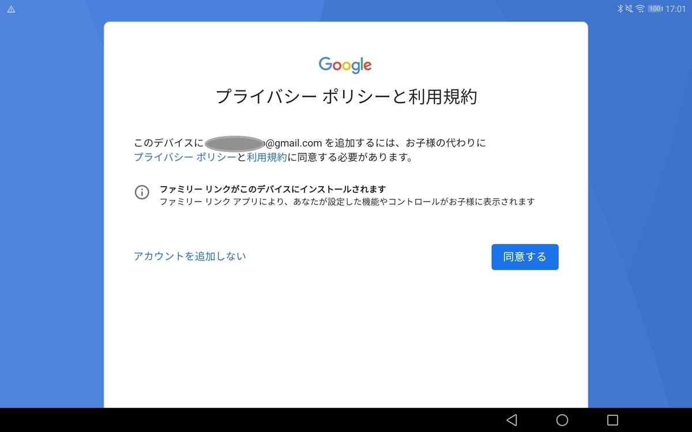Click the プライバシー ポリシーと利用規約 heading
This screenshot has width=692, height=432.
point(346,96)
